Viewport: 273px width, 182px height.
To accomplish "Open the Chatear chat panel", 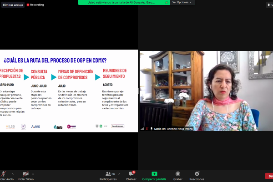I will tap(131, 176).
